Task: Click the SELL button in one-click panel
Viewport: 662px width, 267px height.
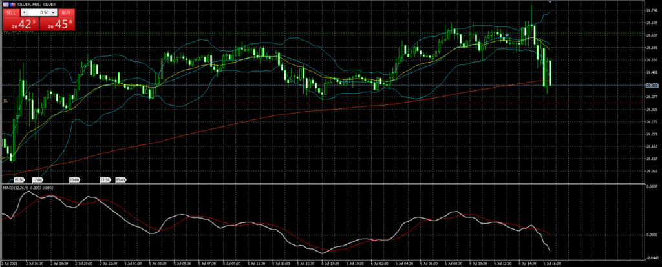Action: pyautogui.click(x=10, y=12)
